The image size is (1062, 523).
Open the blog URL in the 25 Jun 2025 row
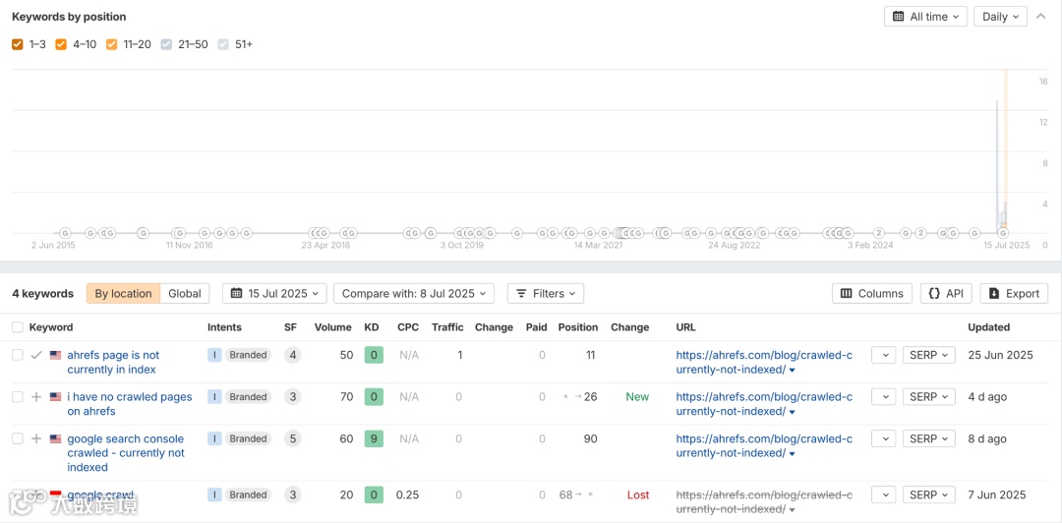(764, 363)
